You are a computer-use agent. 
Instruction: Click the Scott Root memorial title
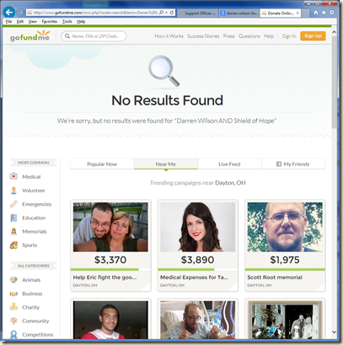pyautogui.click(x=275, y=278)
